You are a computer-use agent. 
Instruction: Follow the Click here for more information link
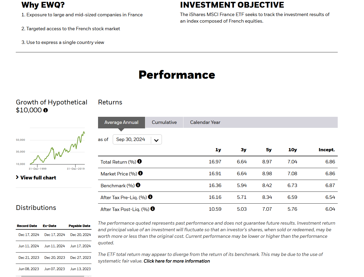177,261
